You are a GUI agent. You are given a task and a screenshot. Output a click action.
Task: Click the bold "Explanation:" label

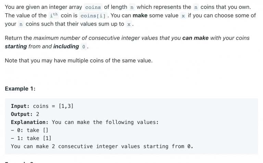click(30, 122)
